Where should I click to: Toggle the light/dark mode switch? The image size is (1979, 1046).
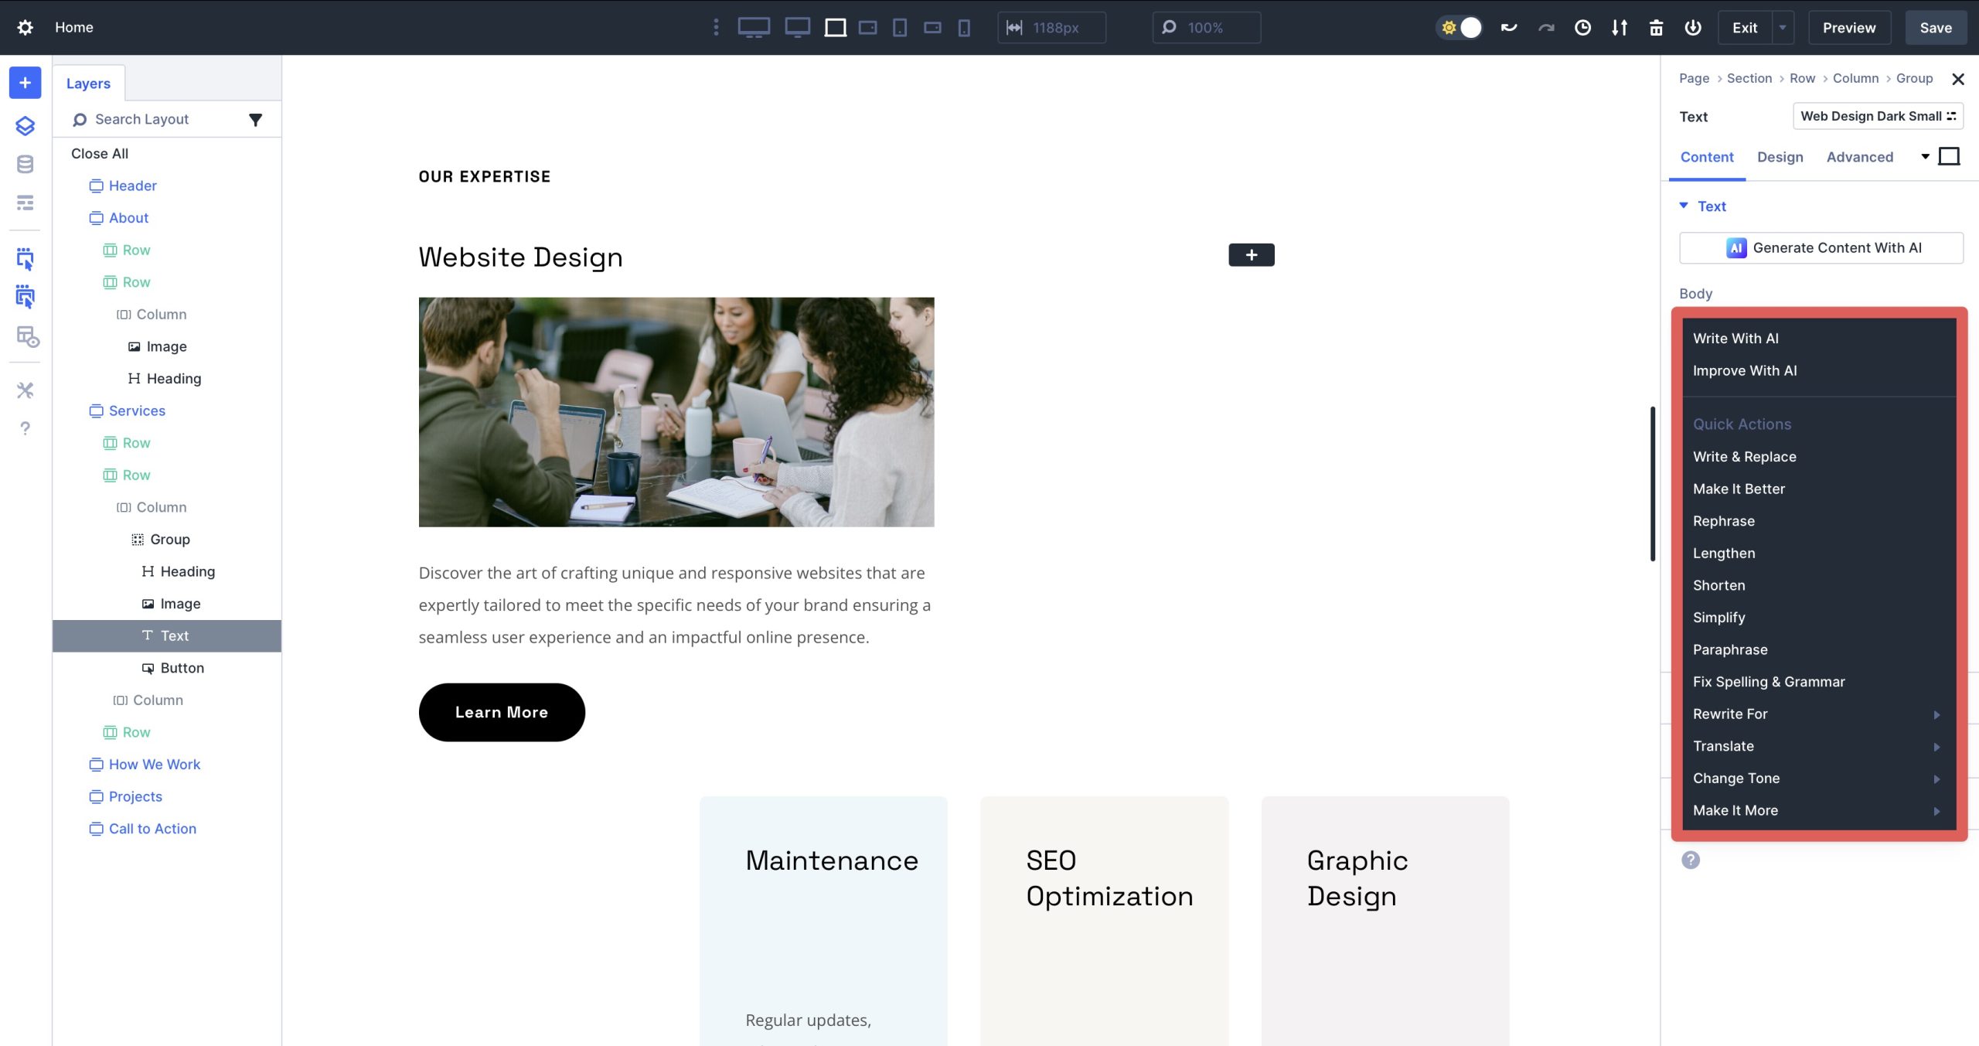1460,27
